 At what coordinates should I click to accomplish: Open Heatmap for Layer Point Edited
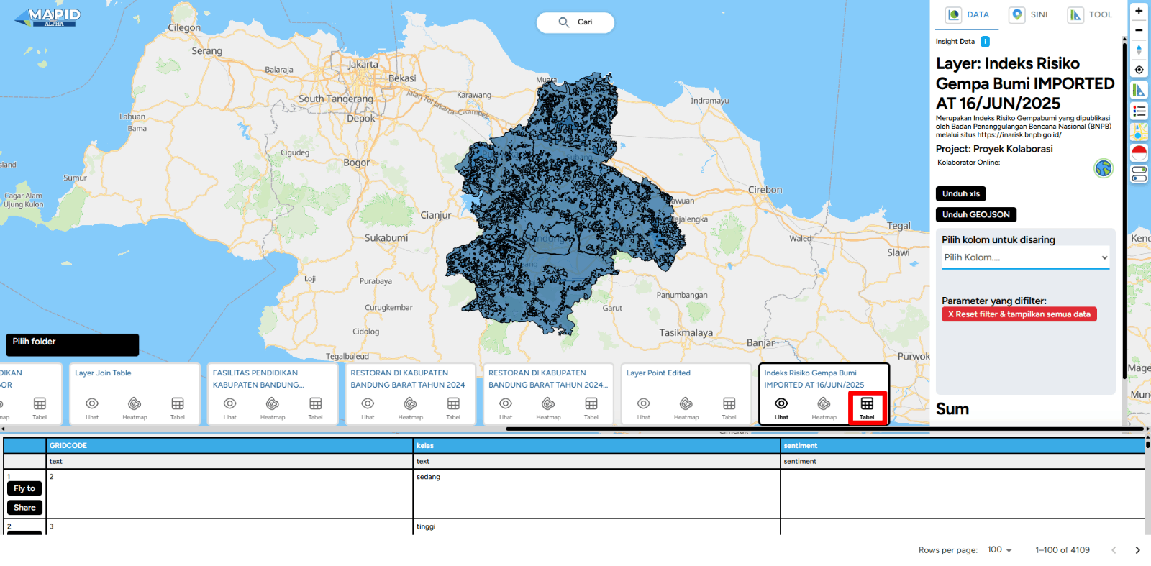click(686, 408)
